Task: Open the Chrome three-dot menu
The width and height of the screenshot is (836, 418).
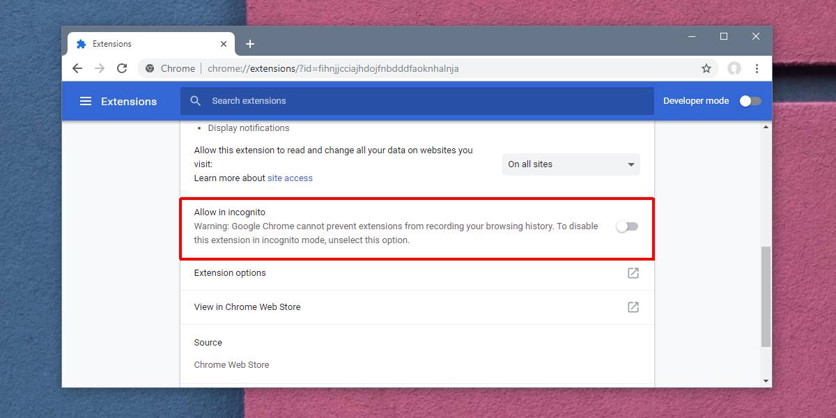Action: pos(757,68)
